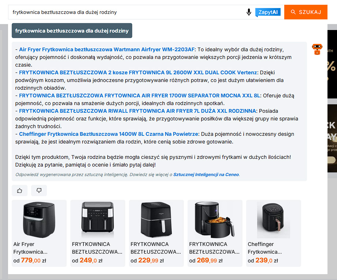Click the search text input field
This screenshot has height=280, width=337.
125,12
